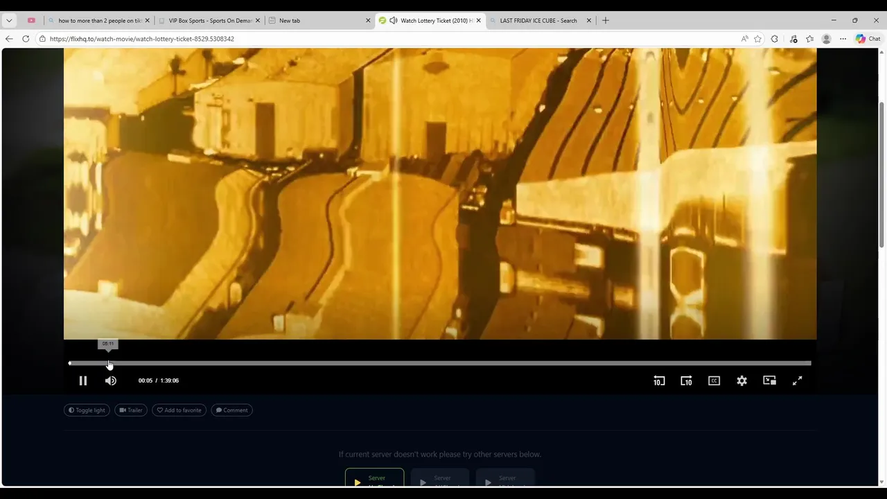887x499 pixels.
Task: Open video player settings gear
Action: pyautogui.click(x=742, y=380)
